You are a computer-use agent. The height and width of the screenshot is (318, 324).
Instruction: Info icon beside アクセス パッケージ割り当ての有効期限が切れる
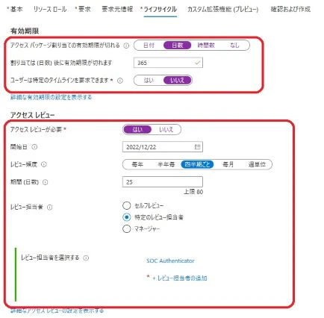126,46
